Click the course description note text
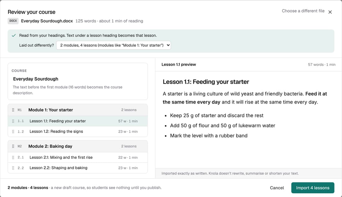 pos(67,90)
